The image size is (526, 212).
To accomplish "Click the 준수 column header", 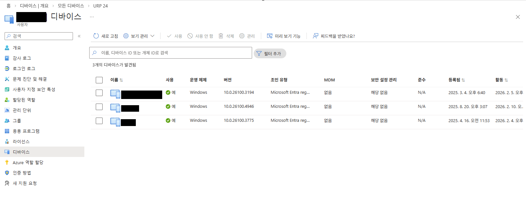I will [x=422, y=80].
